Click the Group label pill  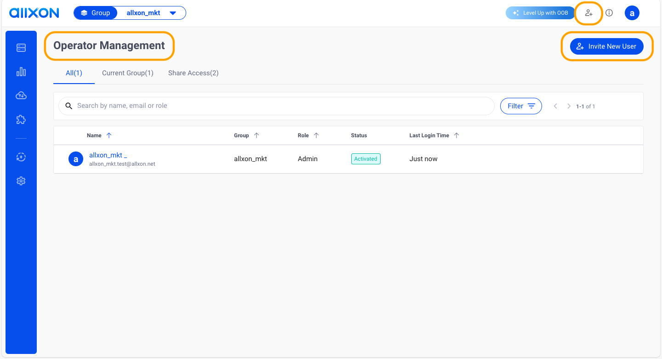[96, 13]
